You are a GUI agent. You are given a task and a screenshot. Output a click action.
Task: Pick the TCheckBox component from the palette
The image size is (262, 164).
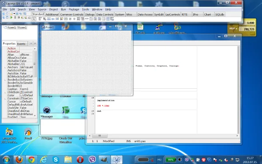click(70, 19)
